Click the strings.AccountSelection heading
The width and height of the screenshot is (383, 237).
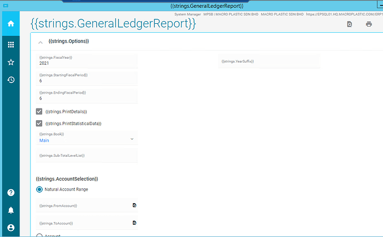pos(67,179)
